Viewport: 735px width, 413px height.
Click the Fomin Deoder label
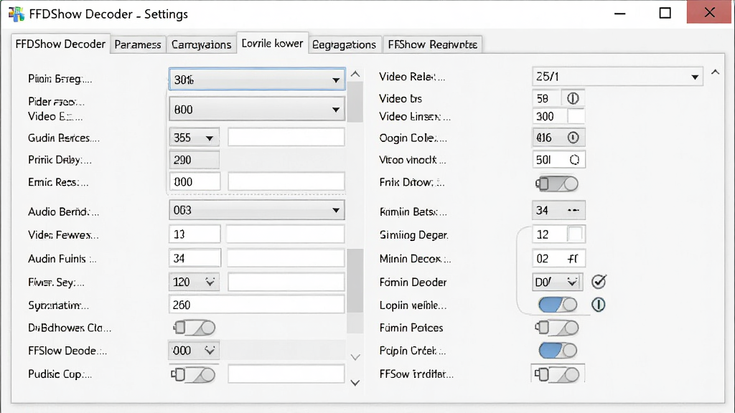tap(413, 283)
